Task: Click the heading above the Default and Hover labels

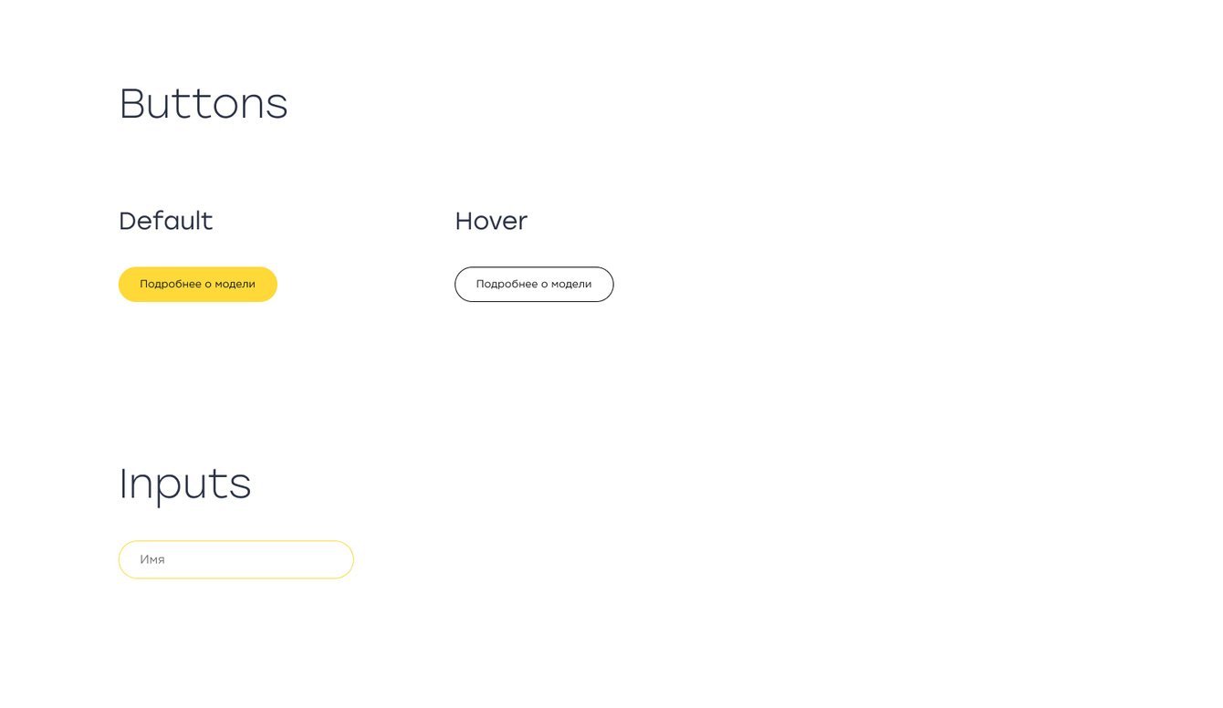Action: coord(204,104)
